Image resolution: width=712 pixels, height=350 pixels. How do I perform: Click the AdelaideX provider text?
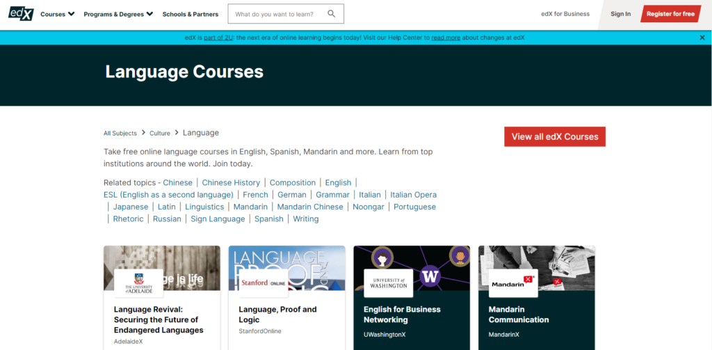(x=129, y=342)
